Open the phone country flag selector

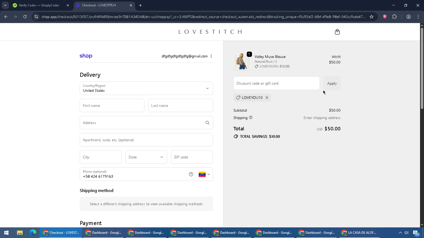pos(204,174)
